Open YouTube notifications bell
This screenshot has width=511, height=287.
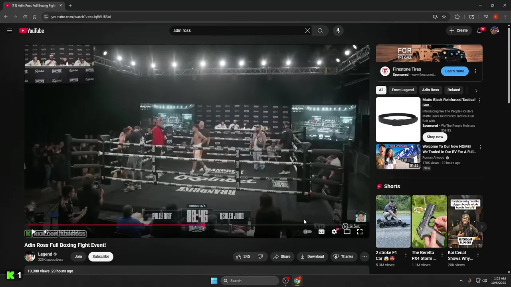tap(479, 31)
